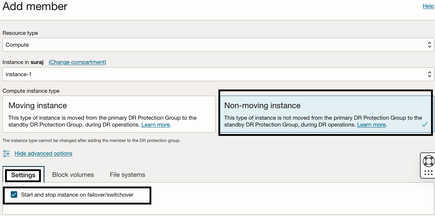Switch to the Block volumes tab

tap(73, 175)
